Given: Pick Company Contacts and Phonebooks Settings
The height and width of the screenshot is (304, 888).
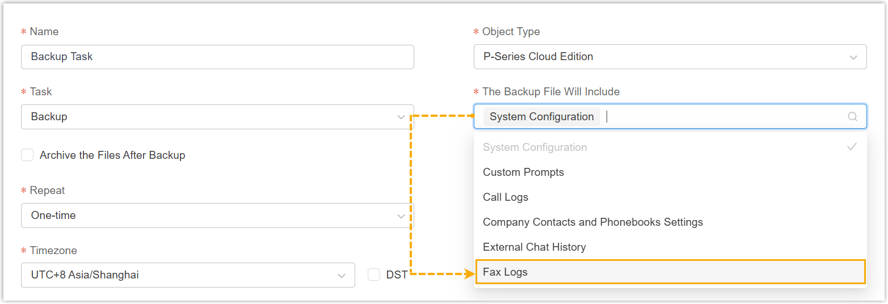Looking at the screenshot, I should pos(592,222).
